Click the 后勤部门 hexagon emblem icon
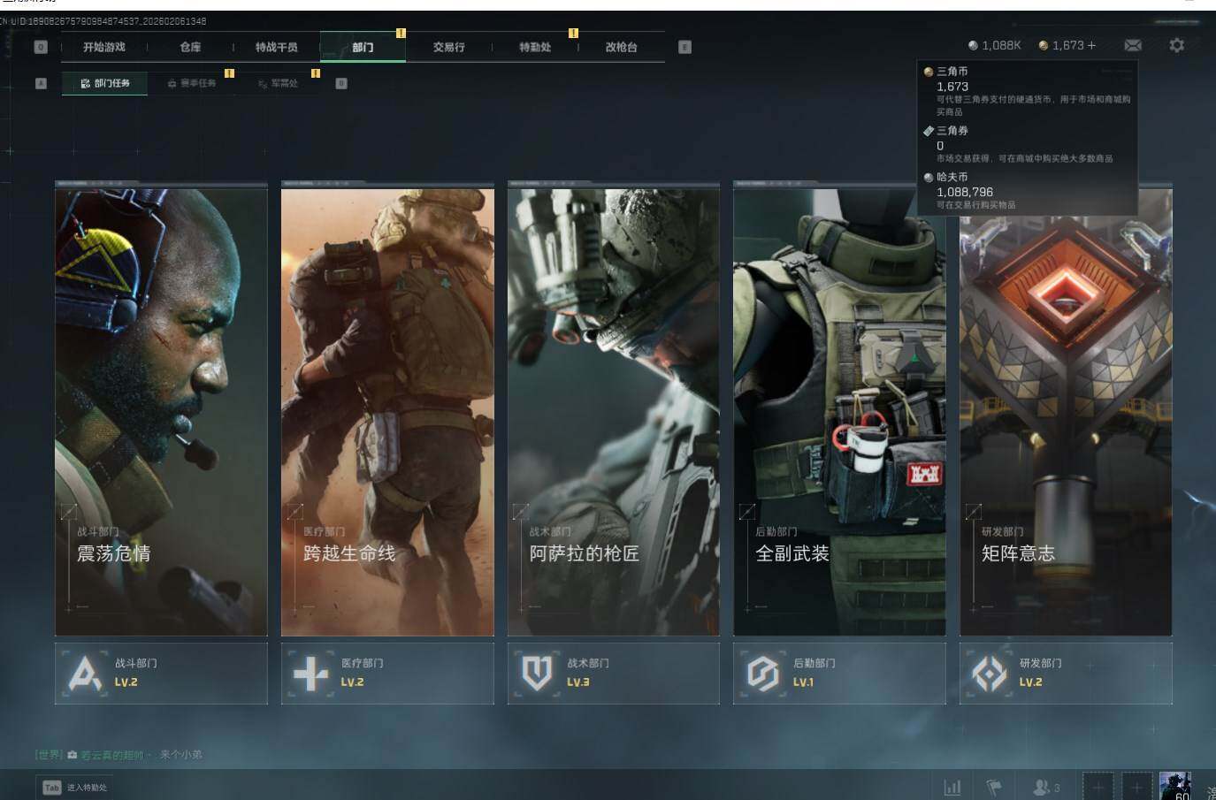This screenshot has height=800, width=1216. point(762,674)
